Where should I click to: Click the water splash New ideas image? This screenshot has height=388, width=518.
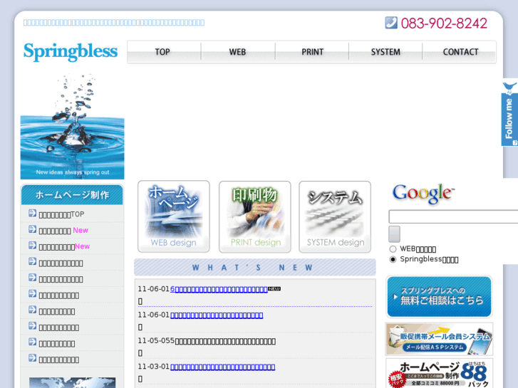pos(73,127)
